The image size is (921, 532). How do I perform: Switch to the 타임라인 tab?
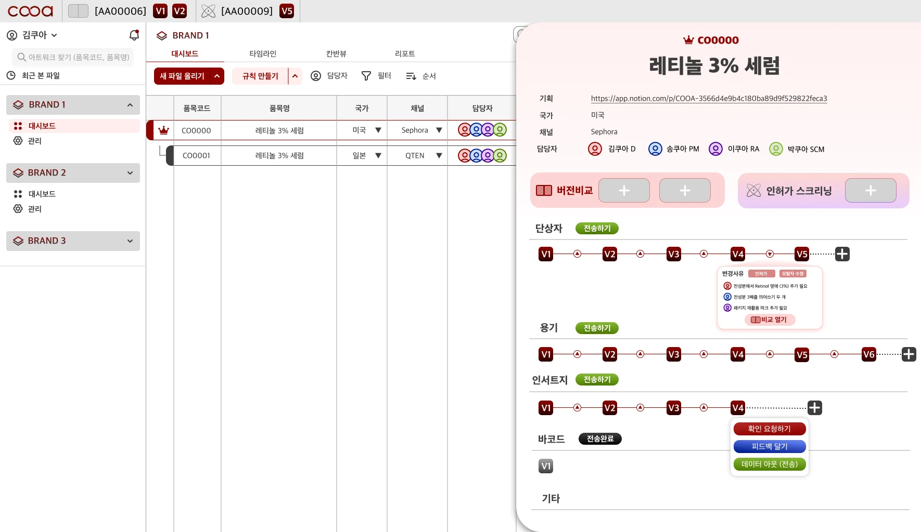click(x=263, y=54)
